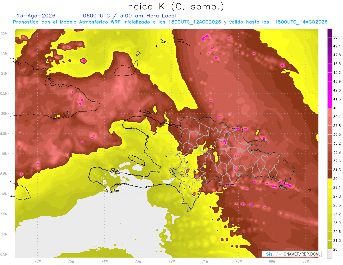Select the darkest purple swatch above 50
The width and height of the screenshot is (343, 265).
coord(330,33)
